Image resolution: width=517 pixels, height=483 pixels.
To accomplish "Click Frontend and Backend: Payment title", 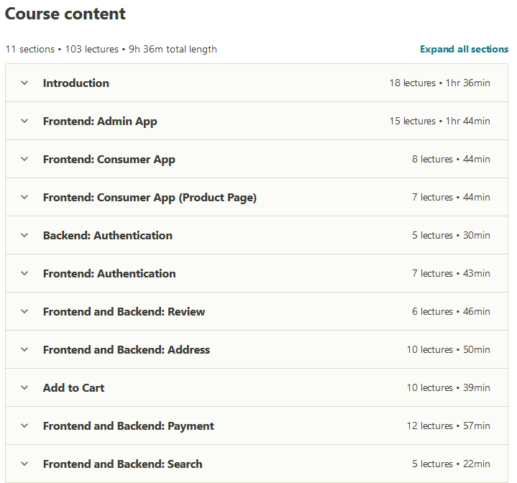I will click(x=129, y=426).
